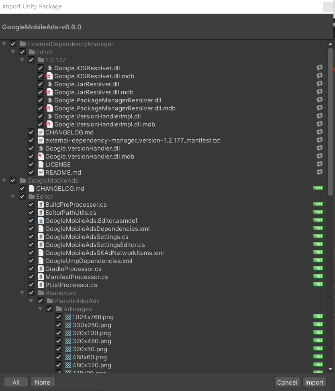Collapse the ExternalDependencyManager folder

tap(4, 44)
